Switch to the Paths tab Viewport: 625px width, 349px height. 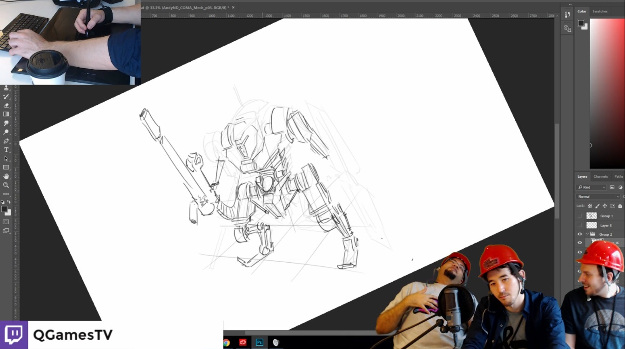[618, 176]
